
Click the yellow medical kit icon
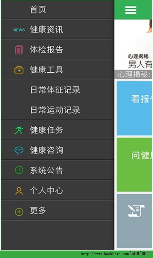[x=19, y=70]
